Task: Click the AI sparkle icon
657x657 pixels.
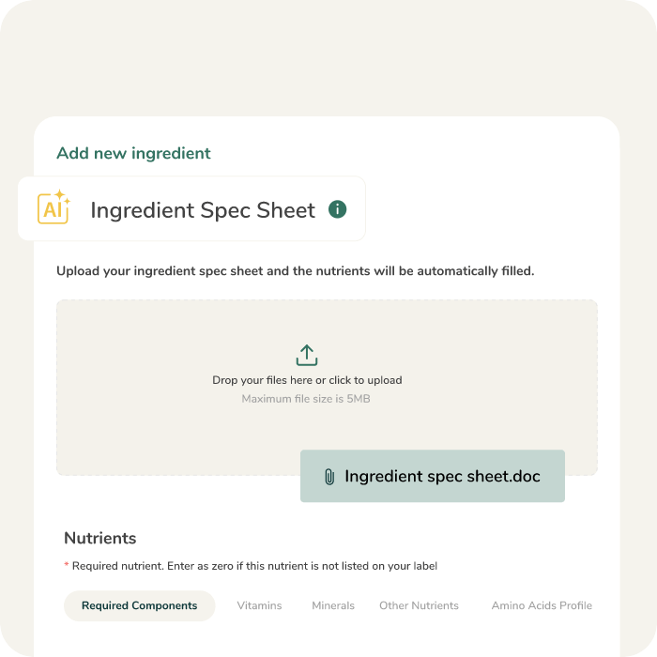Action: coord(53,207)
